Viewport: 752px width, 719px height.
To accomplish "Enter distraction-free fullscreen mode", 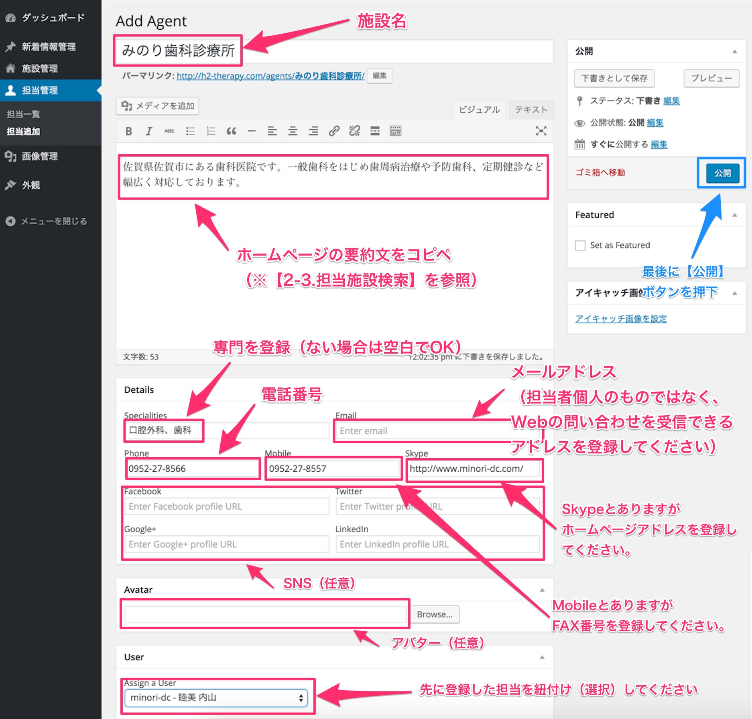I will (x=541, y=131).
